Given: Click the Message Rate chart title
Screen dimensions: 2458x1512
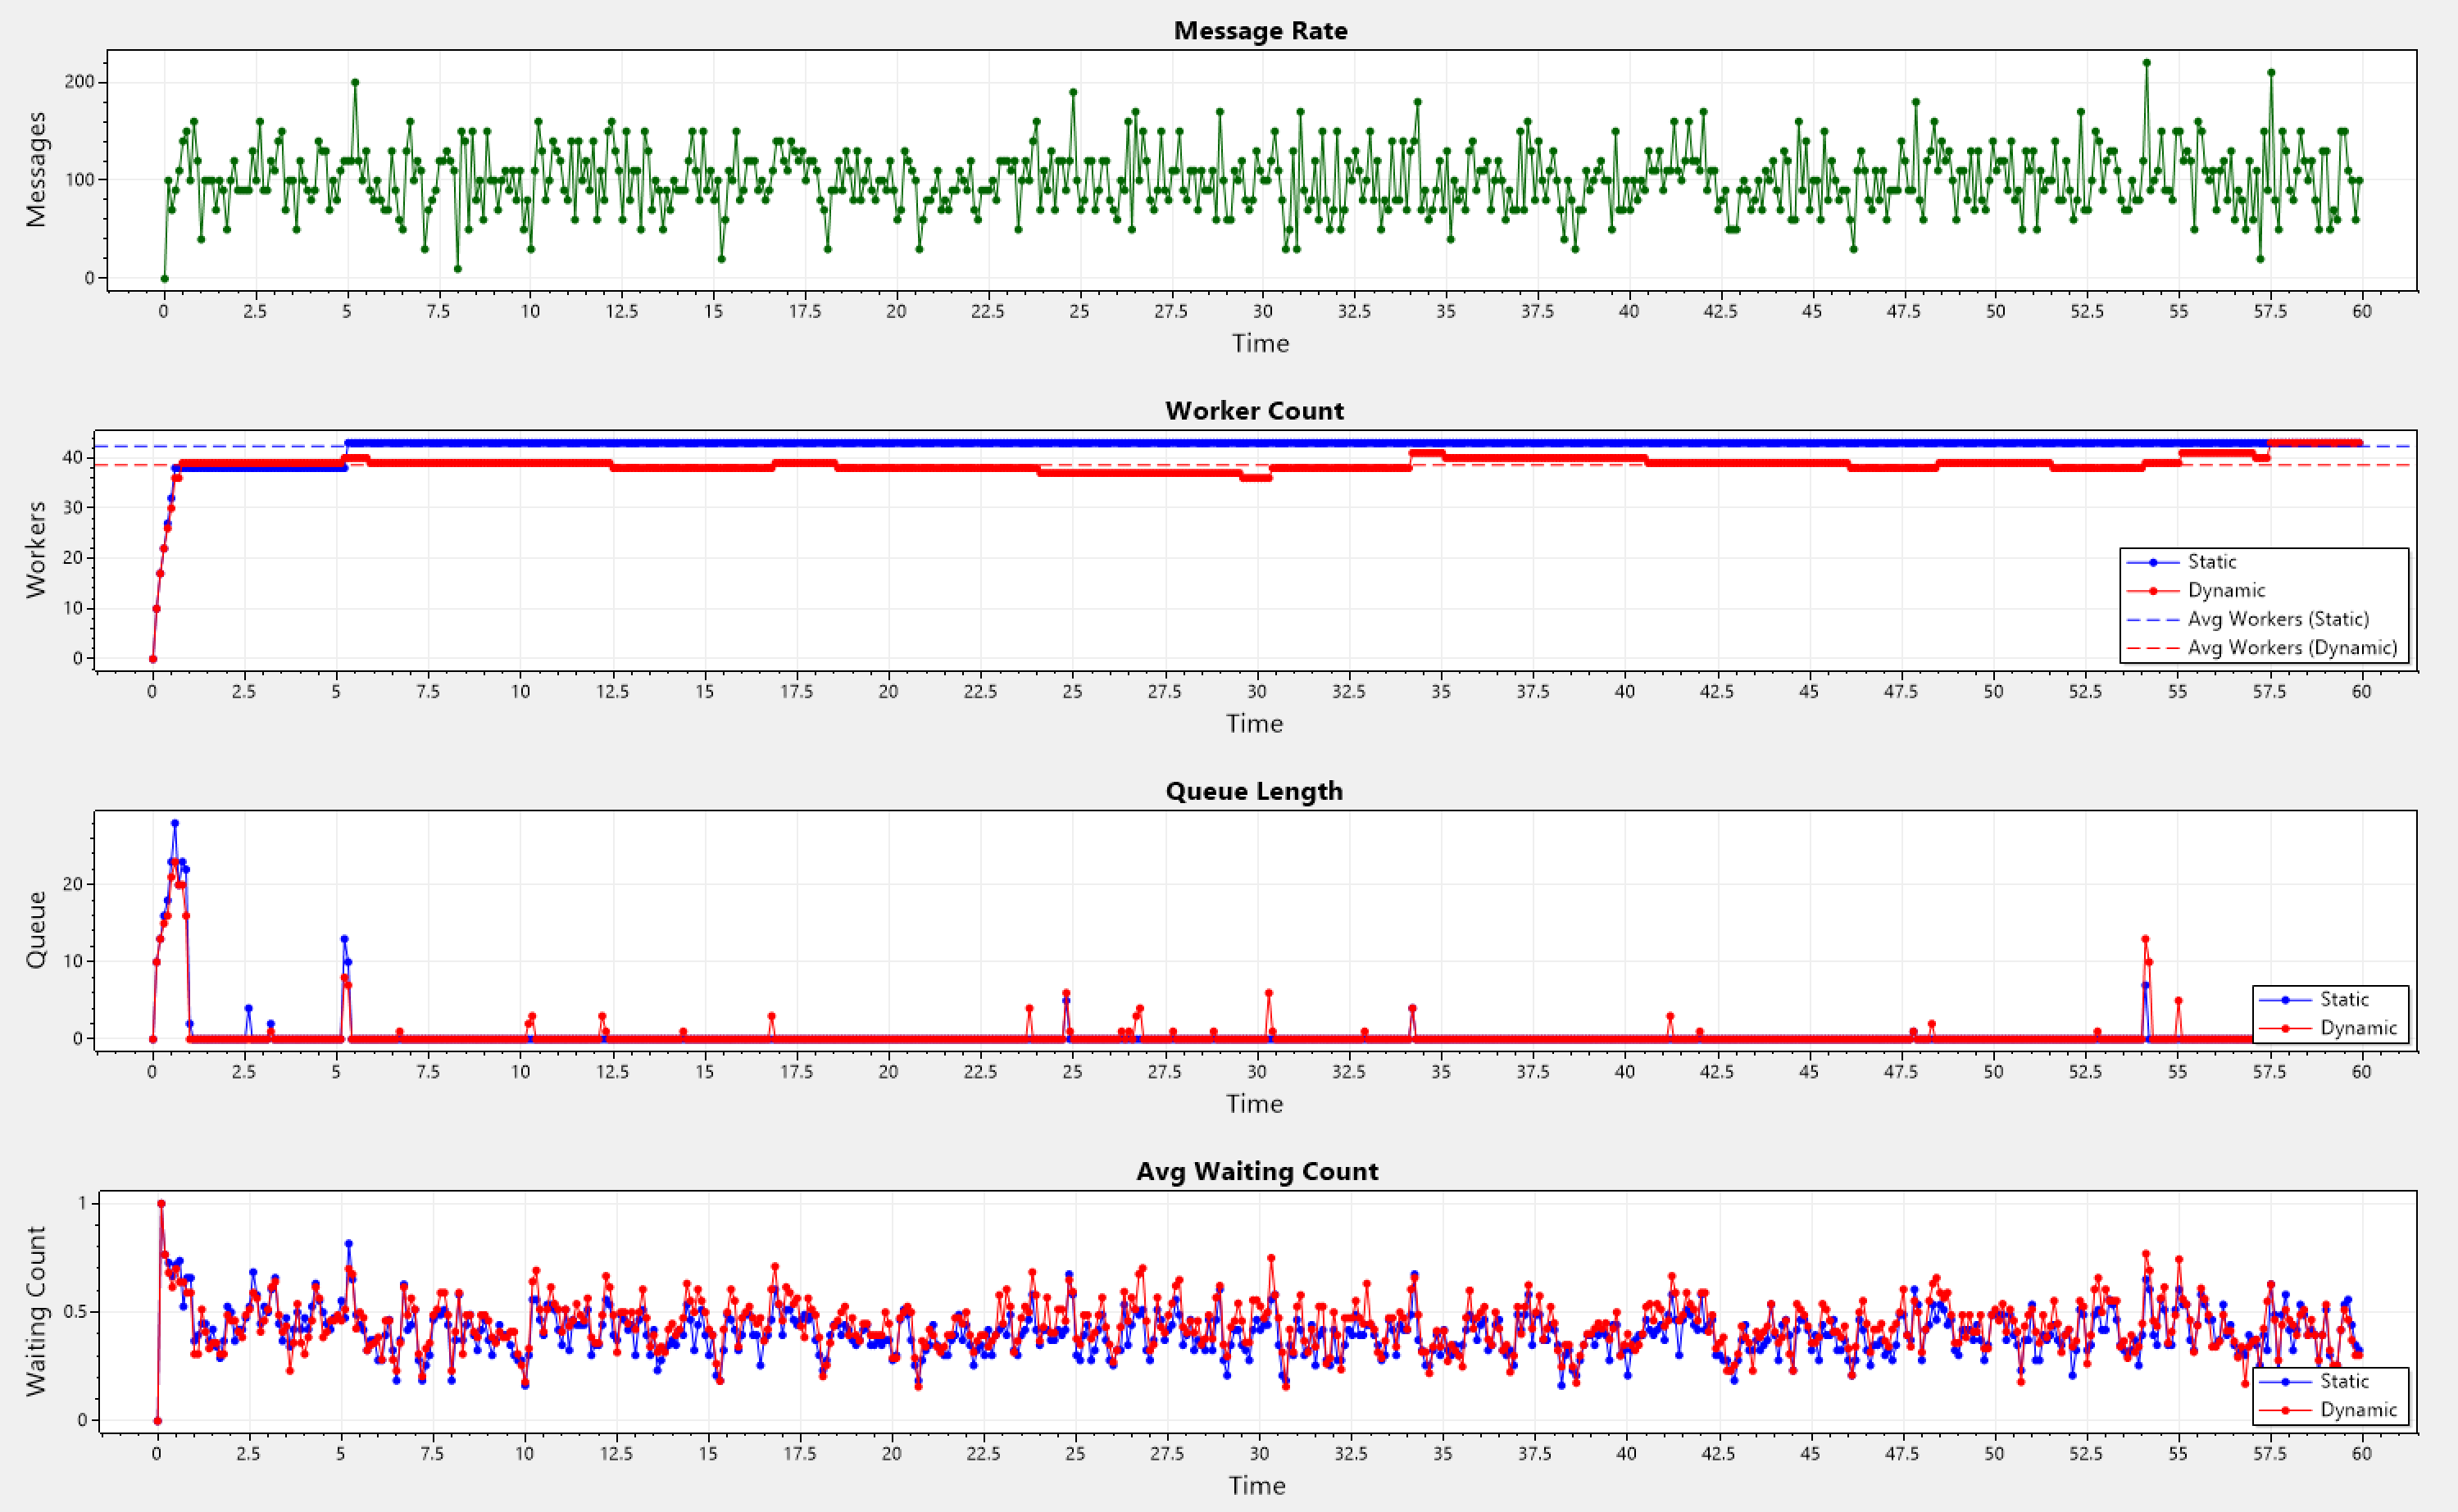Looking at the screenshot, I should tap(1260, 31).
